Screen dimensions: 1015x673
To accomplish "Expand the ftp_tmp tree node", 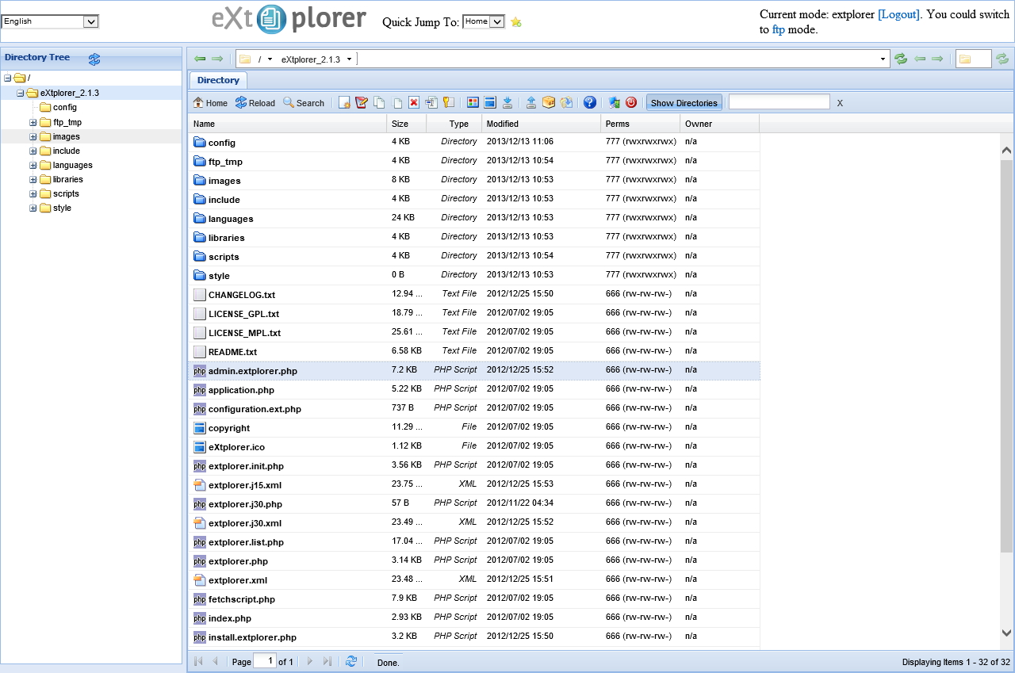I will pyautogui.click(x=33, y=123).
